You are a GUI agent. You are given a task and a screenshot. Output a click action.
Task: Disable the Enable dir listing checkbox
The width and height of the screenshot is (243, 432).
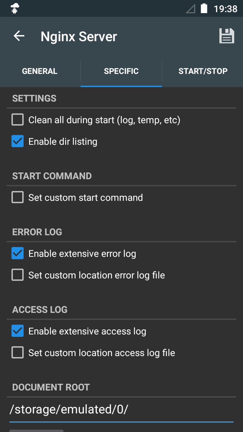coord(18,141)
